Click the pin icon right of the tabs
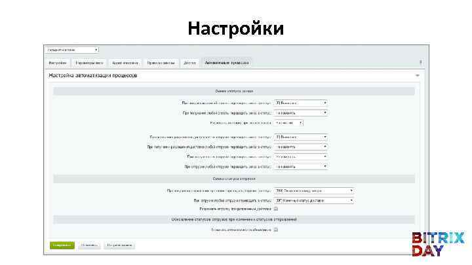Screen dimensions: 472x265 click(x=420, y=63)
